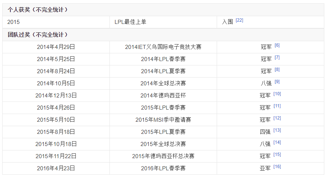Click the 入围 result text
The image size is (328, 178).
(227, 22)
